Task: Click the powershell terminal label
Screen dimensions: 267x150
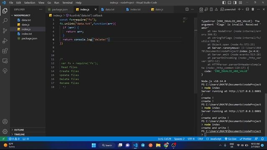Action: point(228,9)
